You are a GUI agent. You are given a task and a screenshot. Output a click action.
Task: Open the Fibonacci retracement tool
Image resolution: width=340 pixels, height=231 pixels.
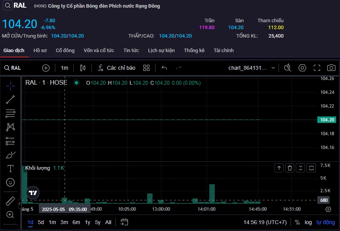[x=10, y=113]
